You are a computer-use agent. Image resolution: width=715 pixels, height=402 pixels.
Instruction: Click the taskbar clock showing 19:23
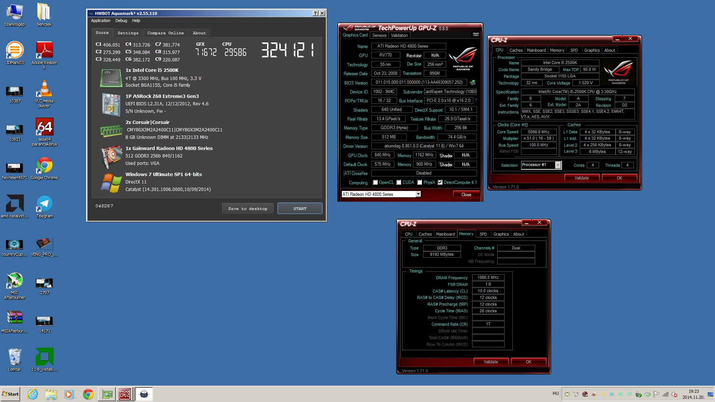point(693,394)
